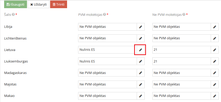Edit the Lietuva Ne PVM mokėtojas rate

[x=215, y=50]
